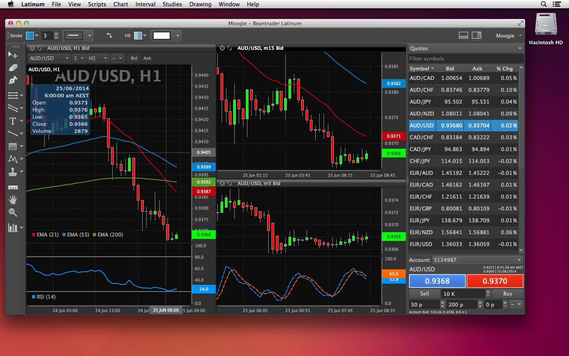Sort quotes by % Chg column header
Screen dimensions: 569x356
click(x=505, y=68)
